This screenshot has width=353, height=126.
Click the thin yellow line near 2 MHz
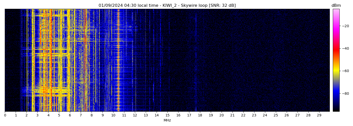27,60
